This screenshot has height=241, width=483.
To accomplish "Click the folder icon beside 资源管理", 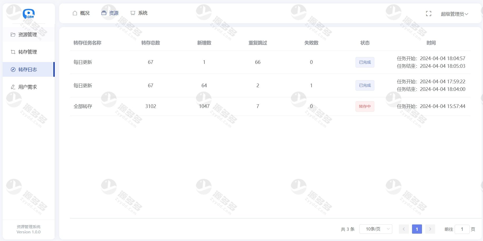I will tap(13, 35).
